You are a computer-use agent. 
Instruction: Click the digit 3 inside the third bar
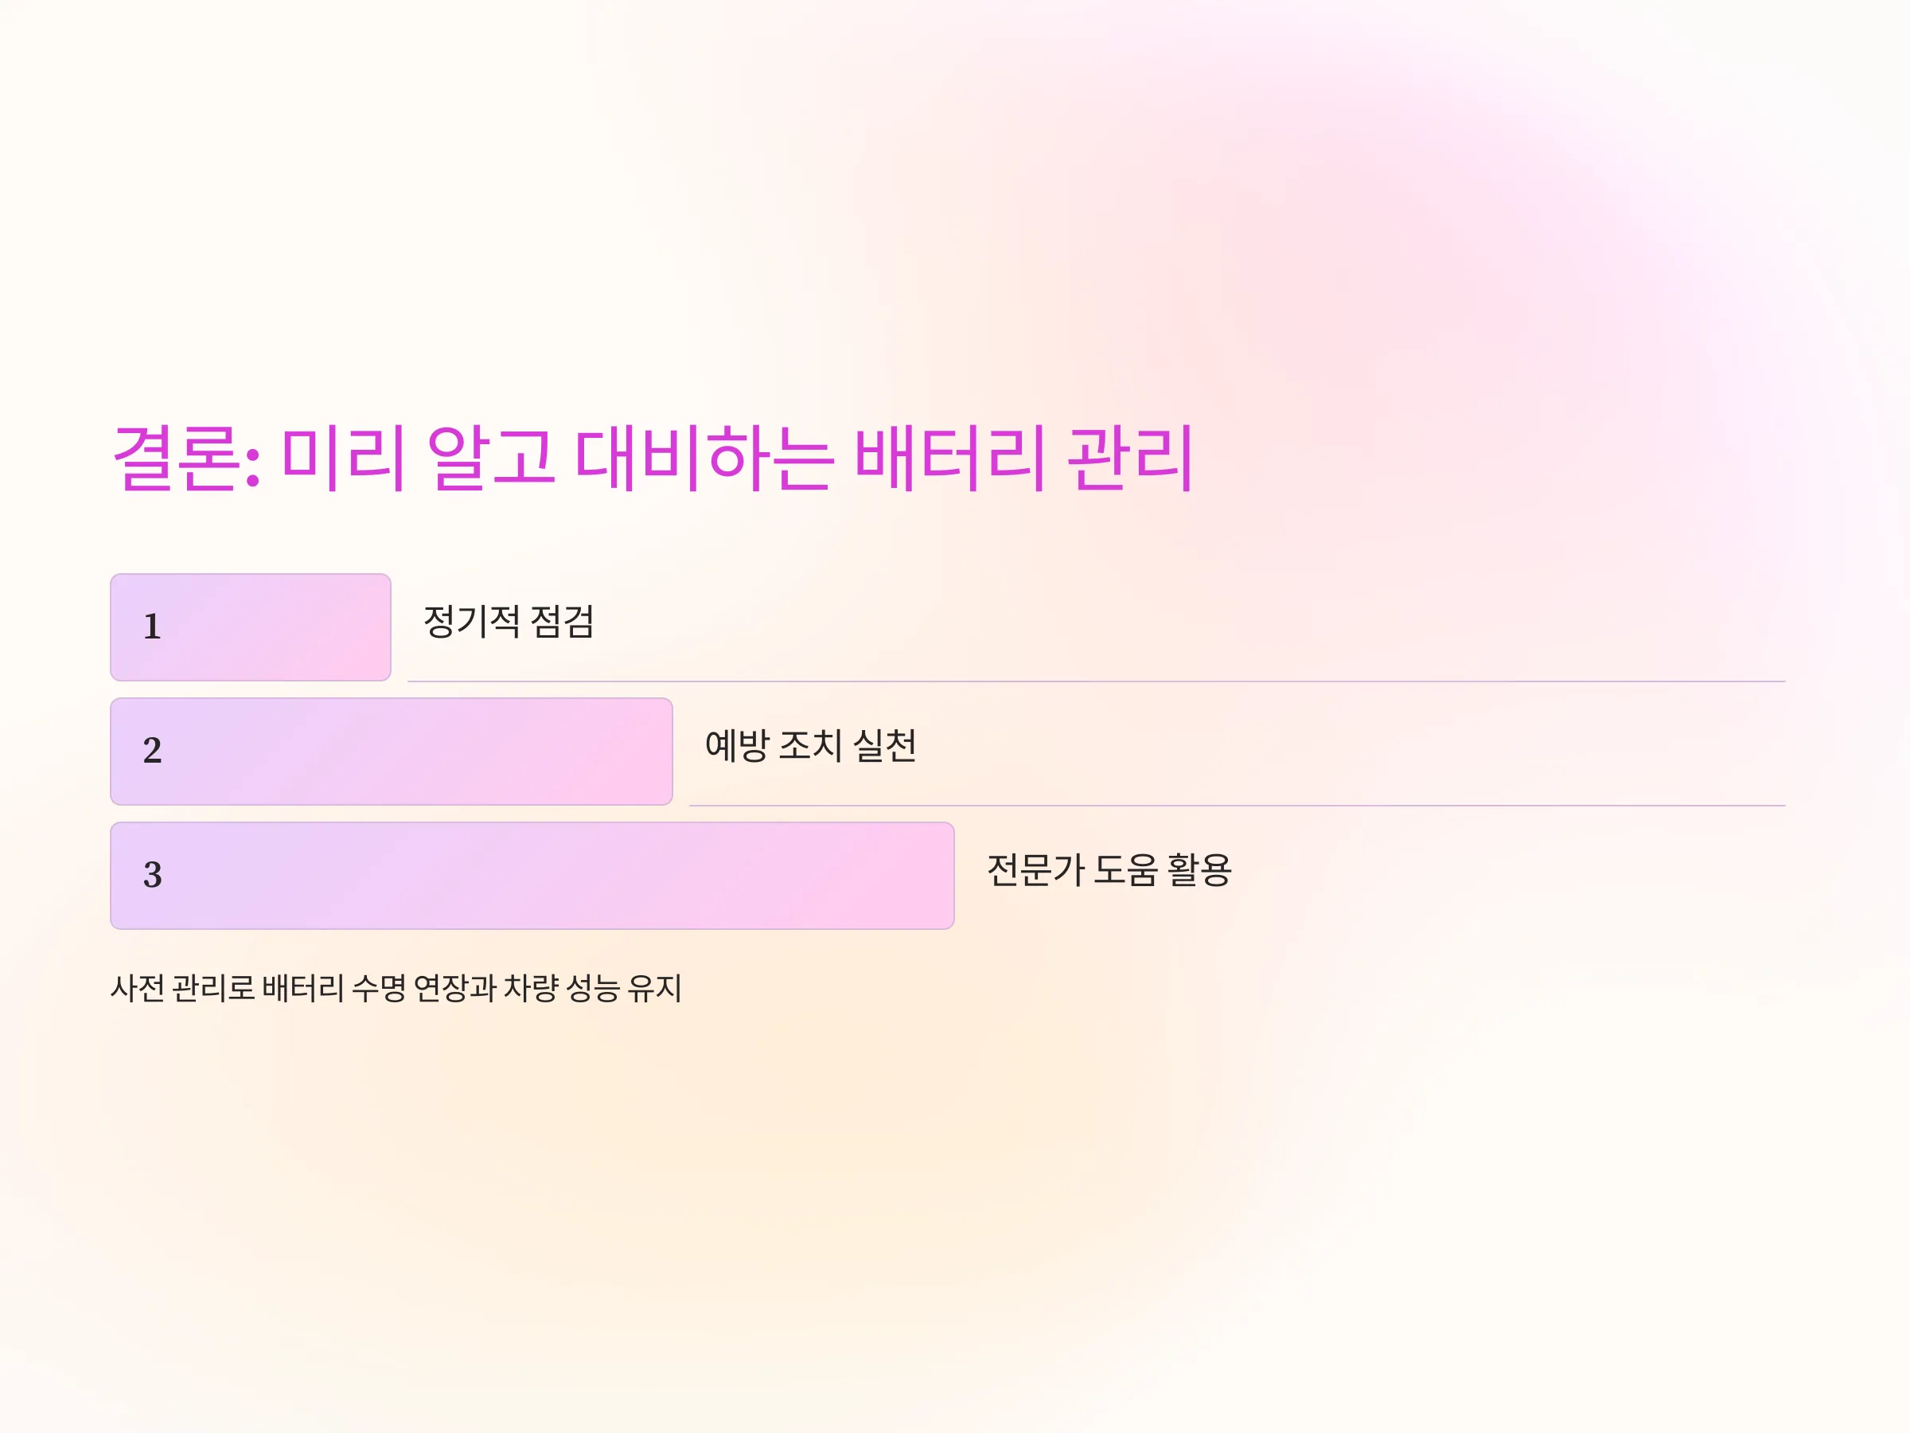pos(152,875)
